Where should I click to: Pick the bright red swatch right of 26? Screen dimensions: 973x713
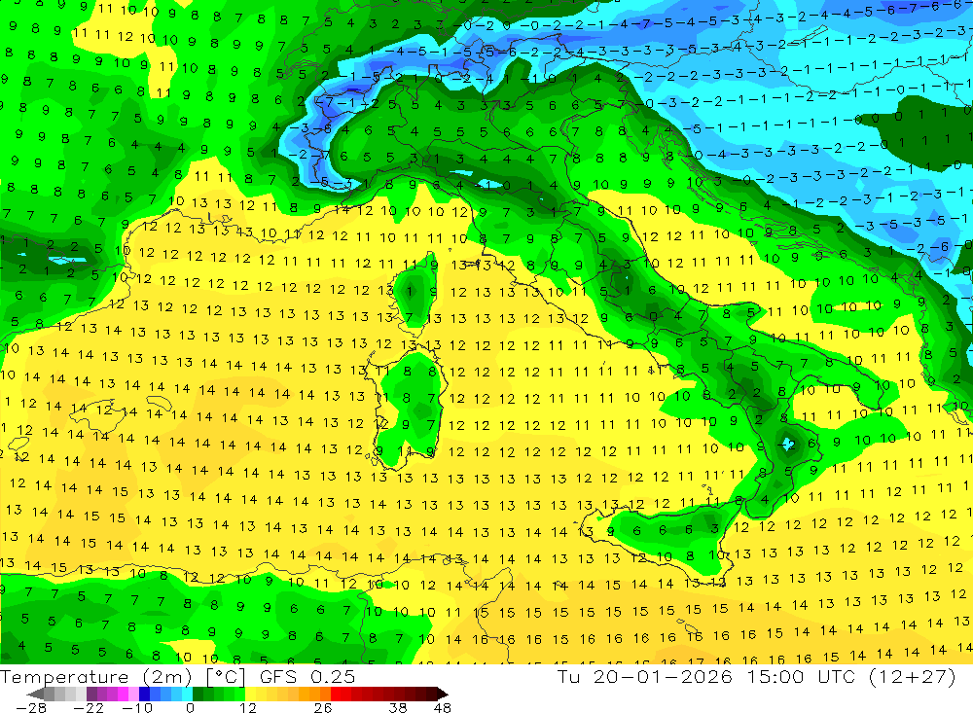[x=336, y=694]
